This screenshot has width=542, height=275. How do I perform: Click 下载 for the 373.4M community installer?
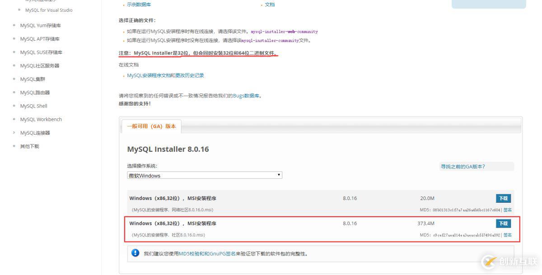[504, 223]
